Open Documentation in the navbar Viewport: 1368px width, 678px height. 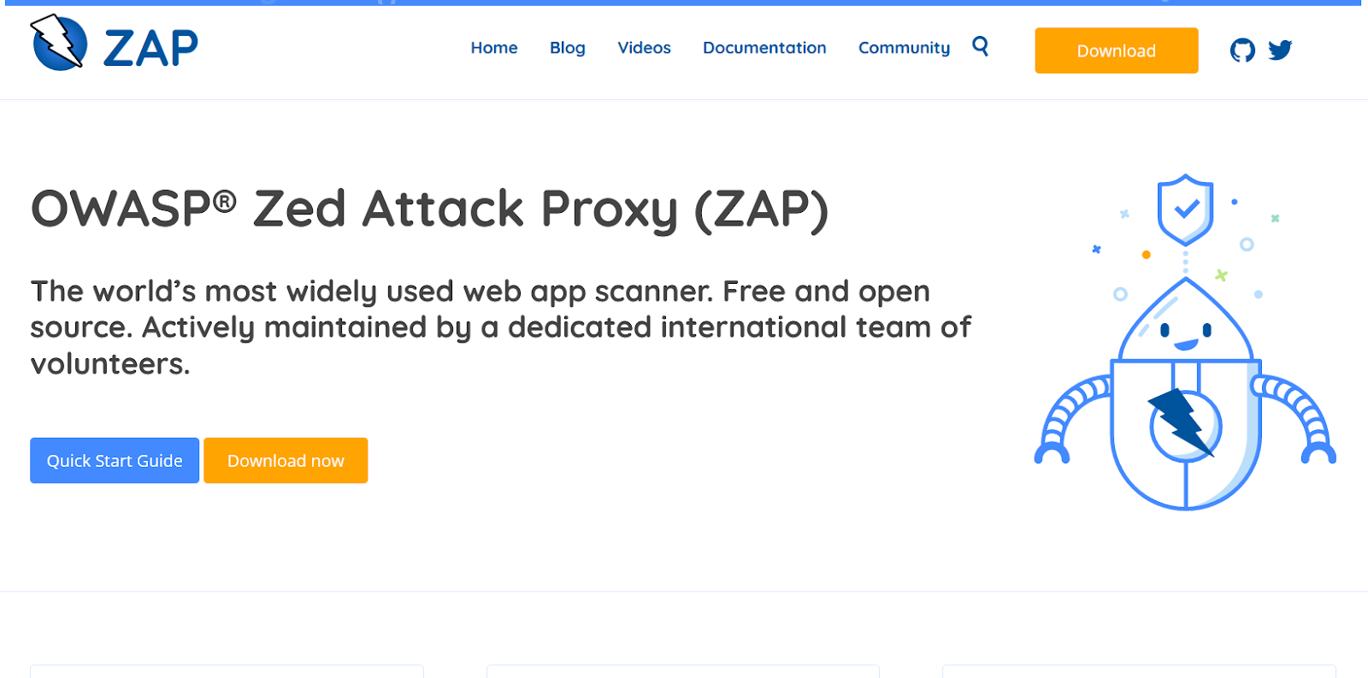pos(764,48)
